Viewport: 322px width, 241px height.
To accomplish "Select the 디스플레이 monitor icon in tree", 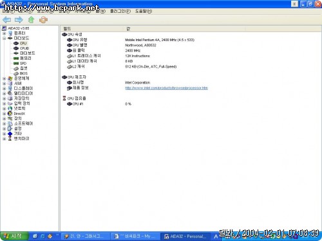I will click(x=10, y=88).
